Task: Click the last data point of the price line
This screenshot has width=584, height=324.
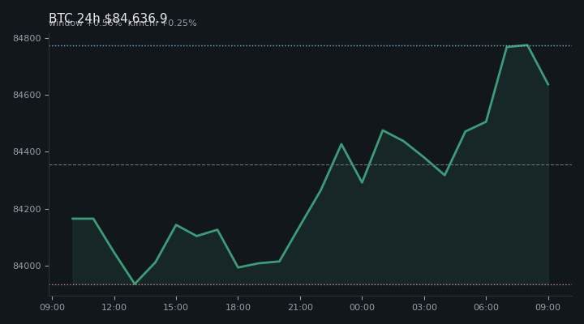Action: click(548, 85)
